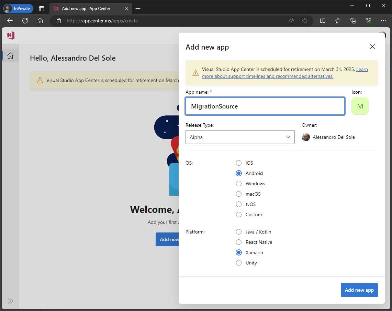
Task: Open tab actions menu icon
Action: tap(42, 9)
